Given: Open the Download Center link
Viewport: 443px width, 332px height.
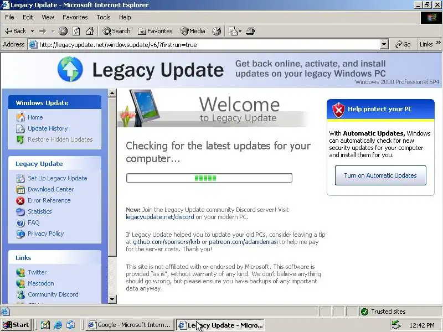Looking at the screenshot, I should click(50, 189).
